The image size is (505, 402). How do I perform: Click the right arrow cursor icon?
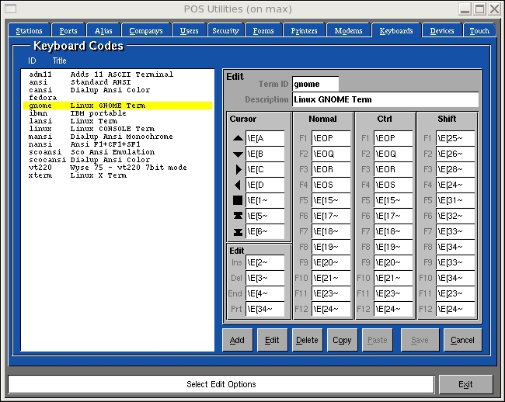pos(239,169)
